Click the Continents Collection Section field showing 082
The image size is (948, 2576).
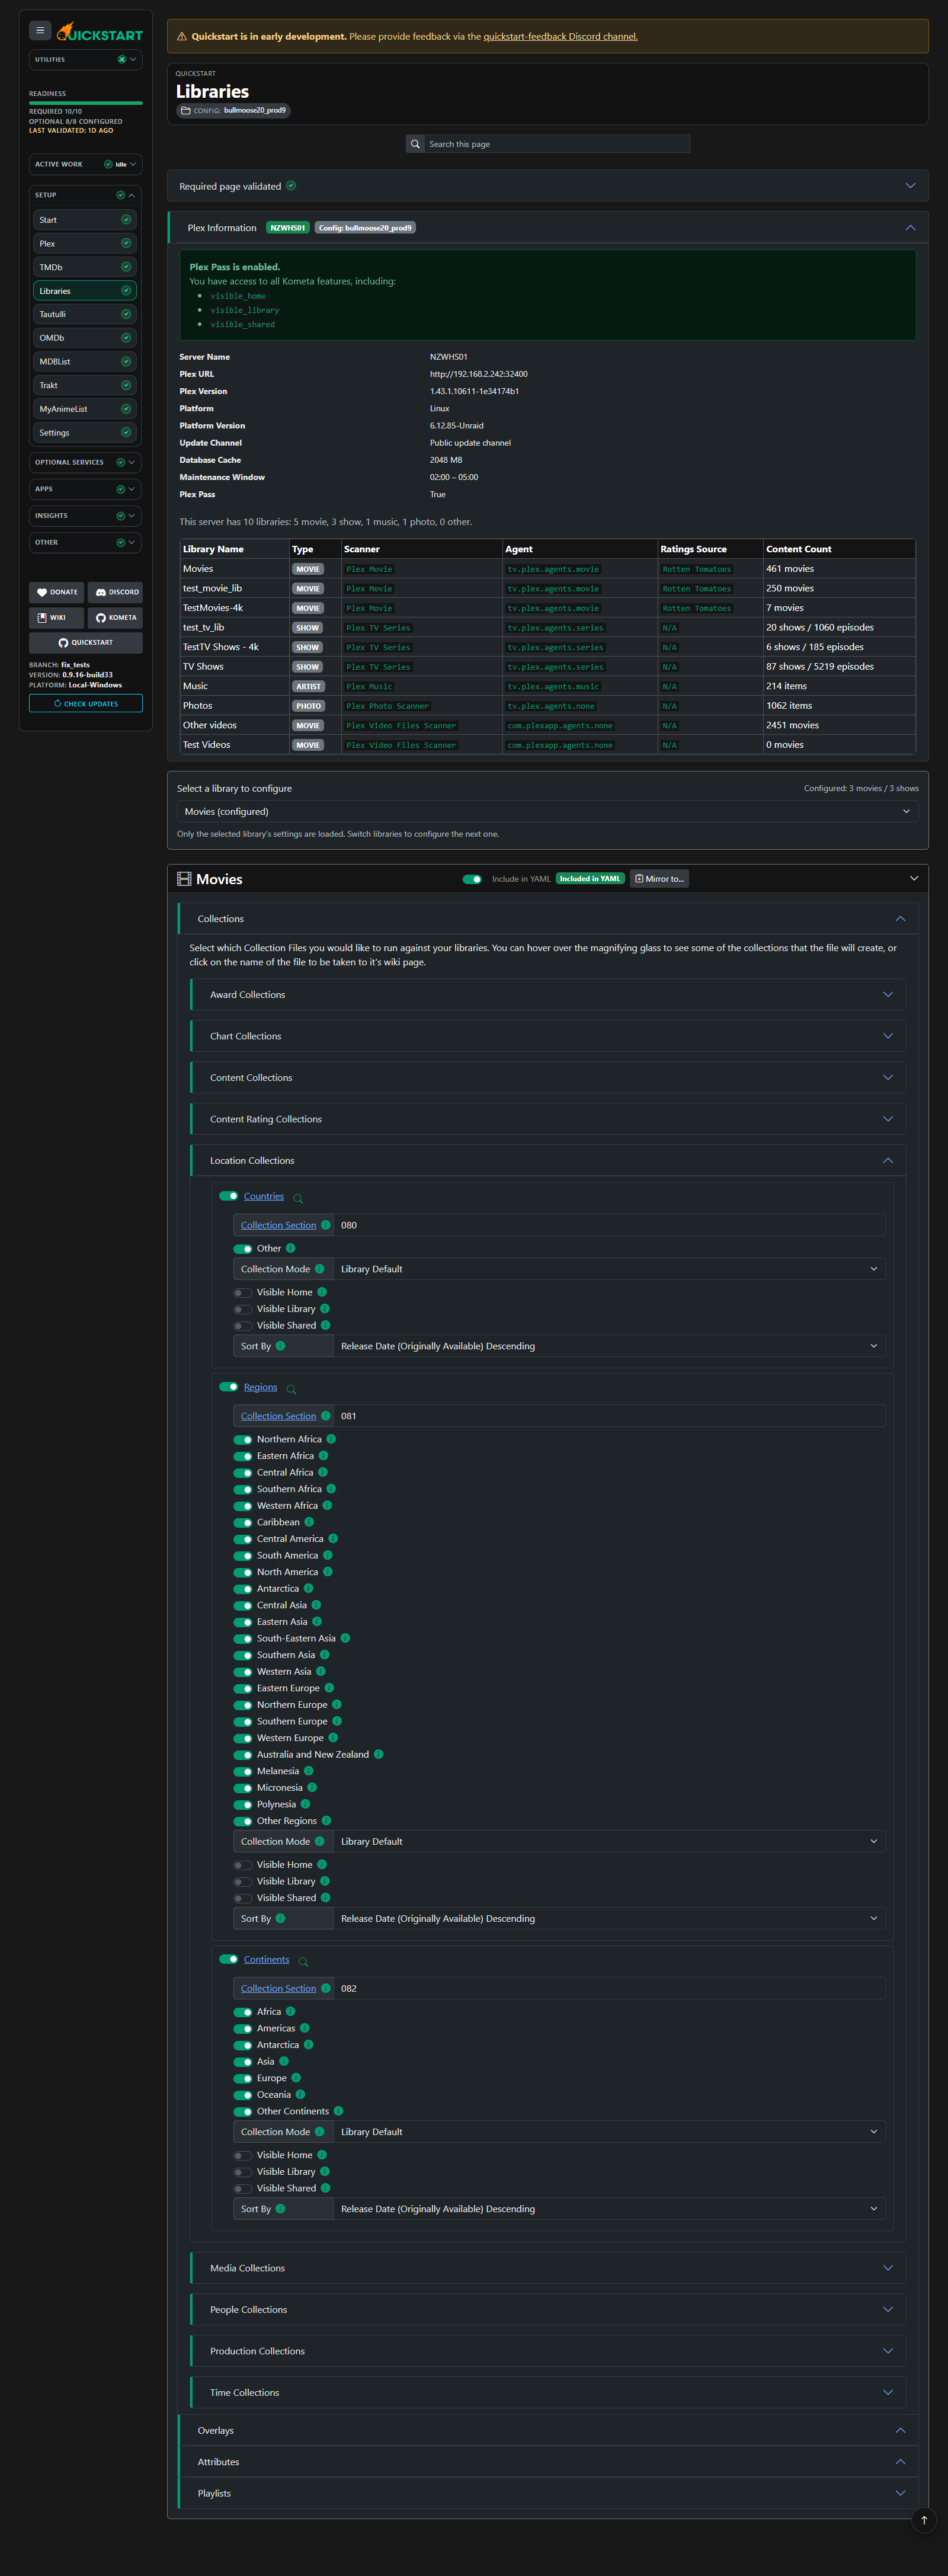pyautogui.click(x=609, y=1988)
